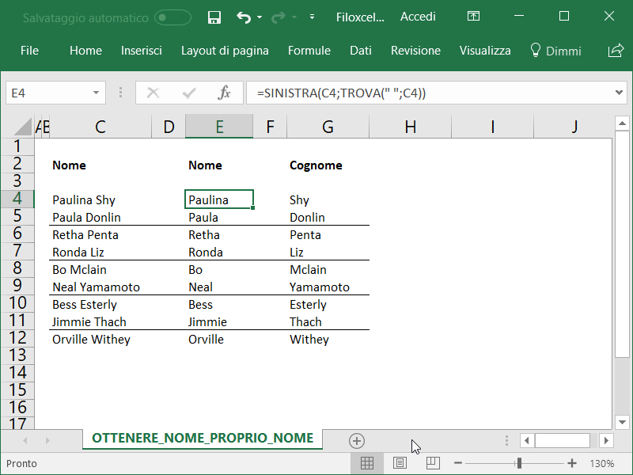Open the Redo history dropdown arrow

(x=294, y=17)
